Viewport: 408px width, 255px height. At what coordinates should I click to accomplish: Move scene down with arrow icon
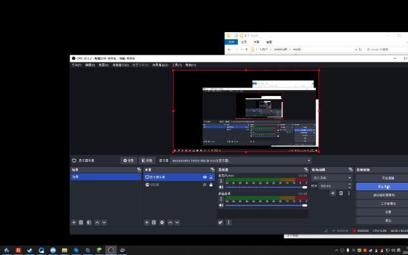point(104,223)
